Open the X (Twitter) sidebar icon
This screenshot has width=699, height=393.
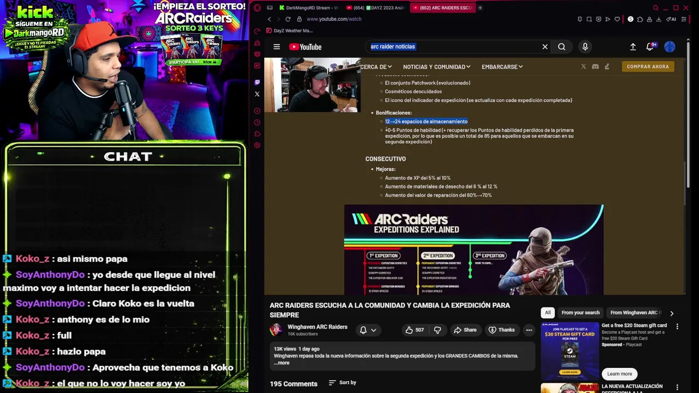257,94
